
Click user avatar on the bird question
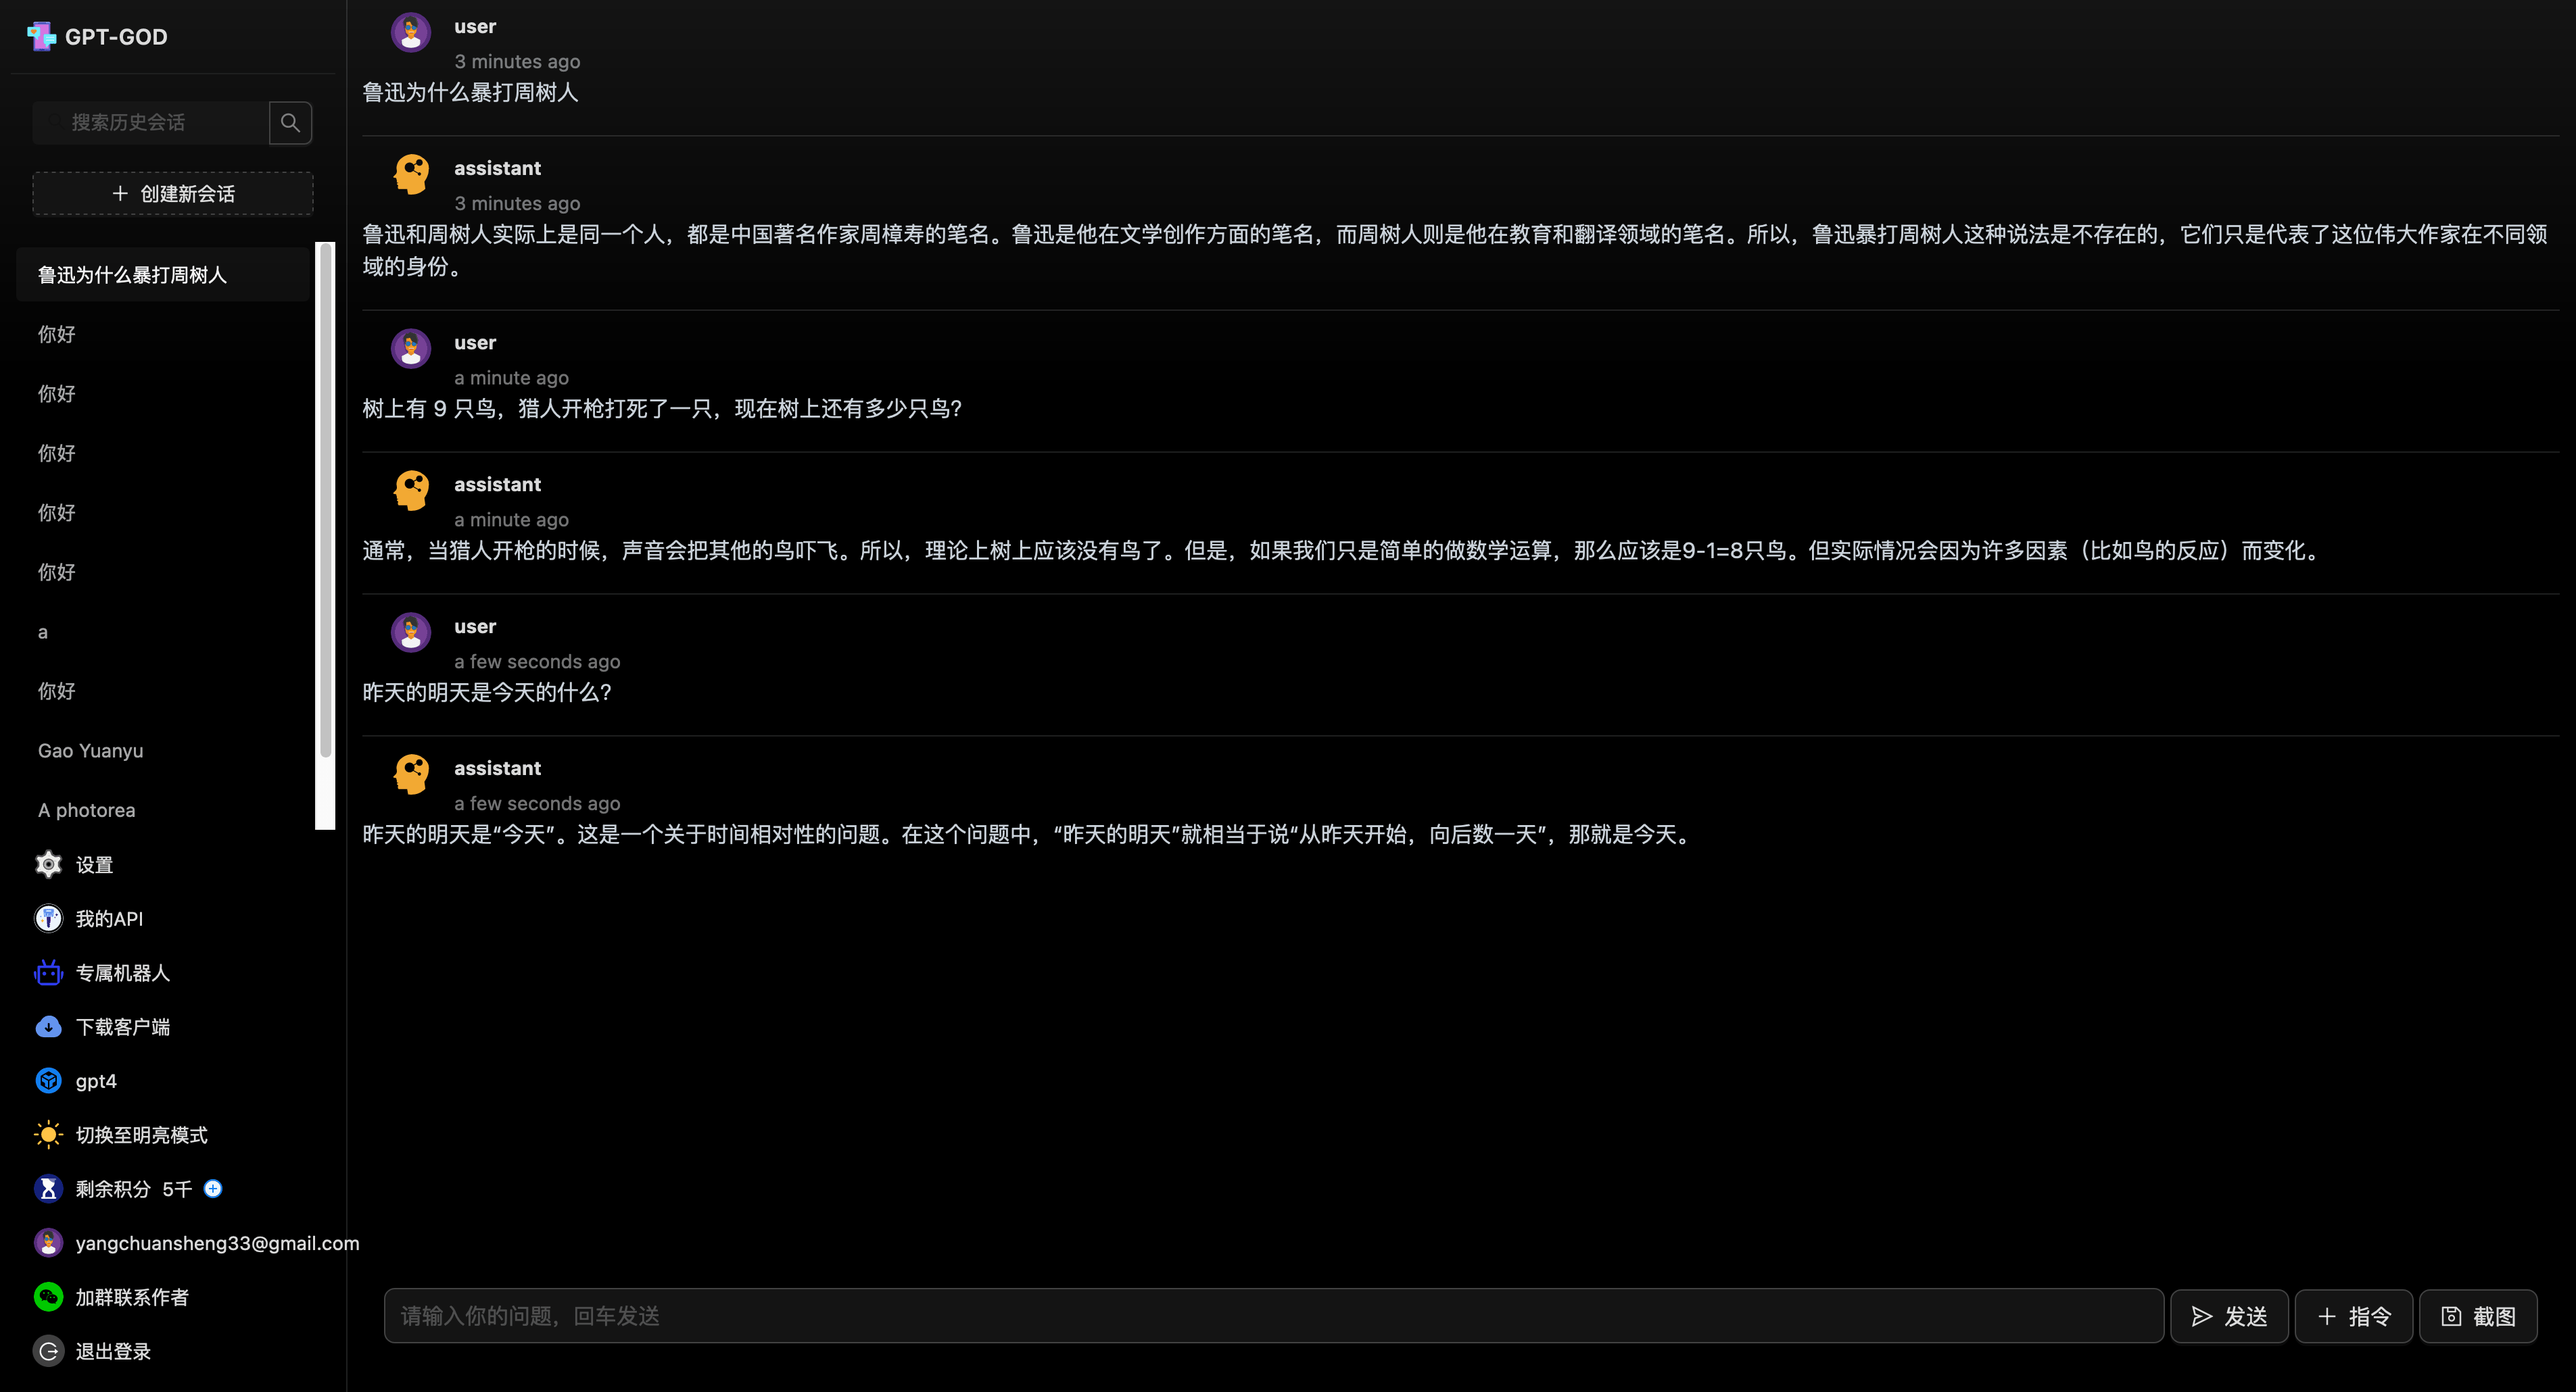pos(410,348)
